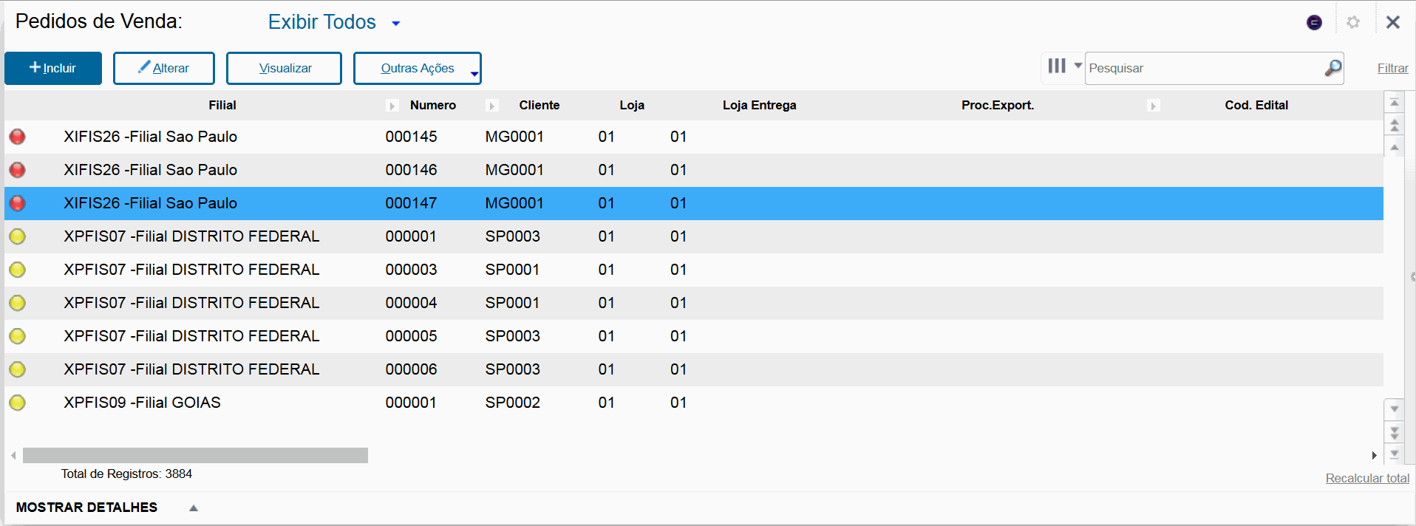The height and width of the screenshot is (526, 1416).
Task: Click the horizontal scrollbar thumb
Action: tap(195, 455)
